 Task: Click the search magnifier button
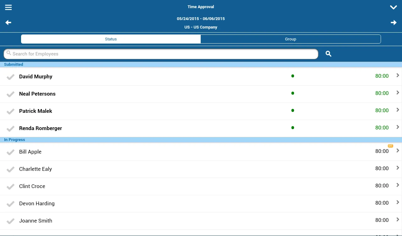coord(329,54)
